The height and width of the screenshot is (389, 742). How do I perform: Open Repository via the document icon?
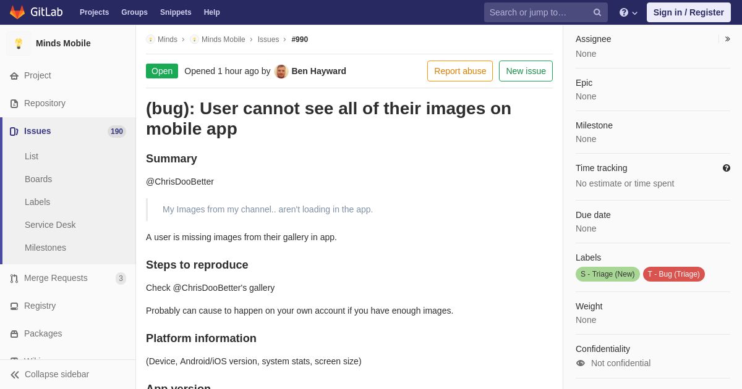point(14,104)
